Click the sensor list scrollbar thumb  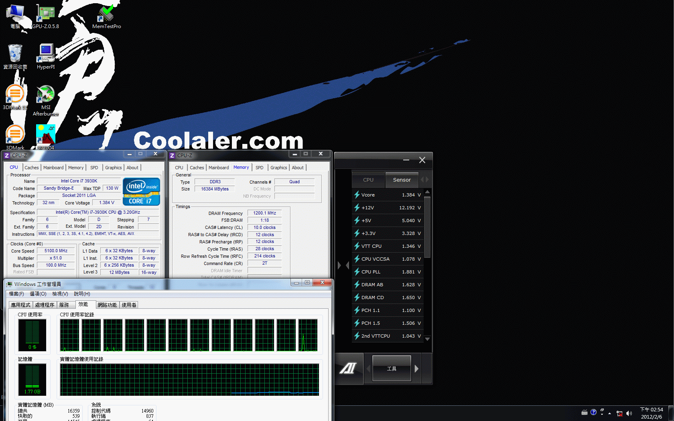[427, 227]
